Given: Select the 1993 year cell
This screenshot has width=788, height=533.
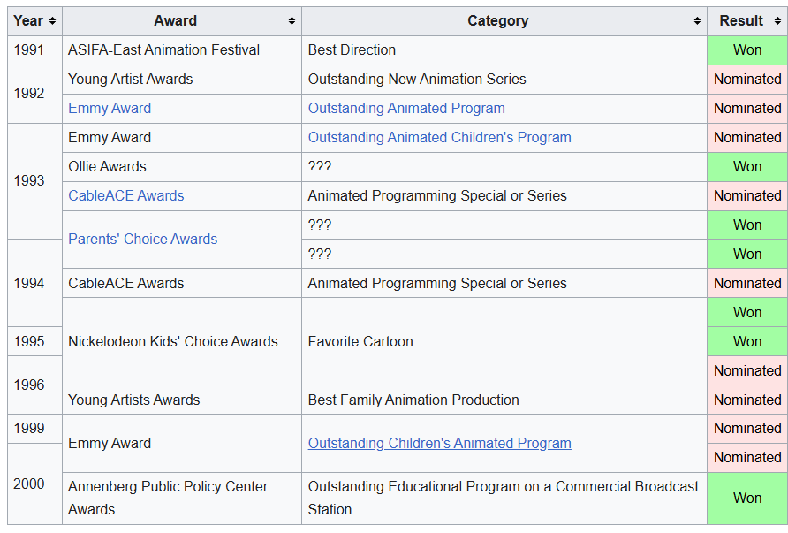Looking at the screenshot, I should 34,181.
